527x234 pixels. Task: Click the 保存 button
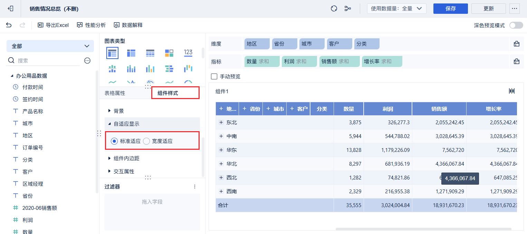450,9
